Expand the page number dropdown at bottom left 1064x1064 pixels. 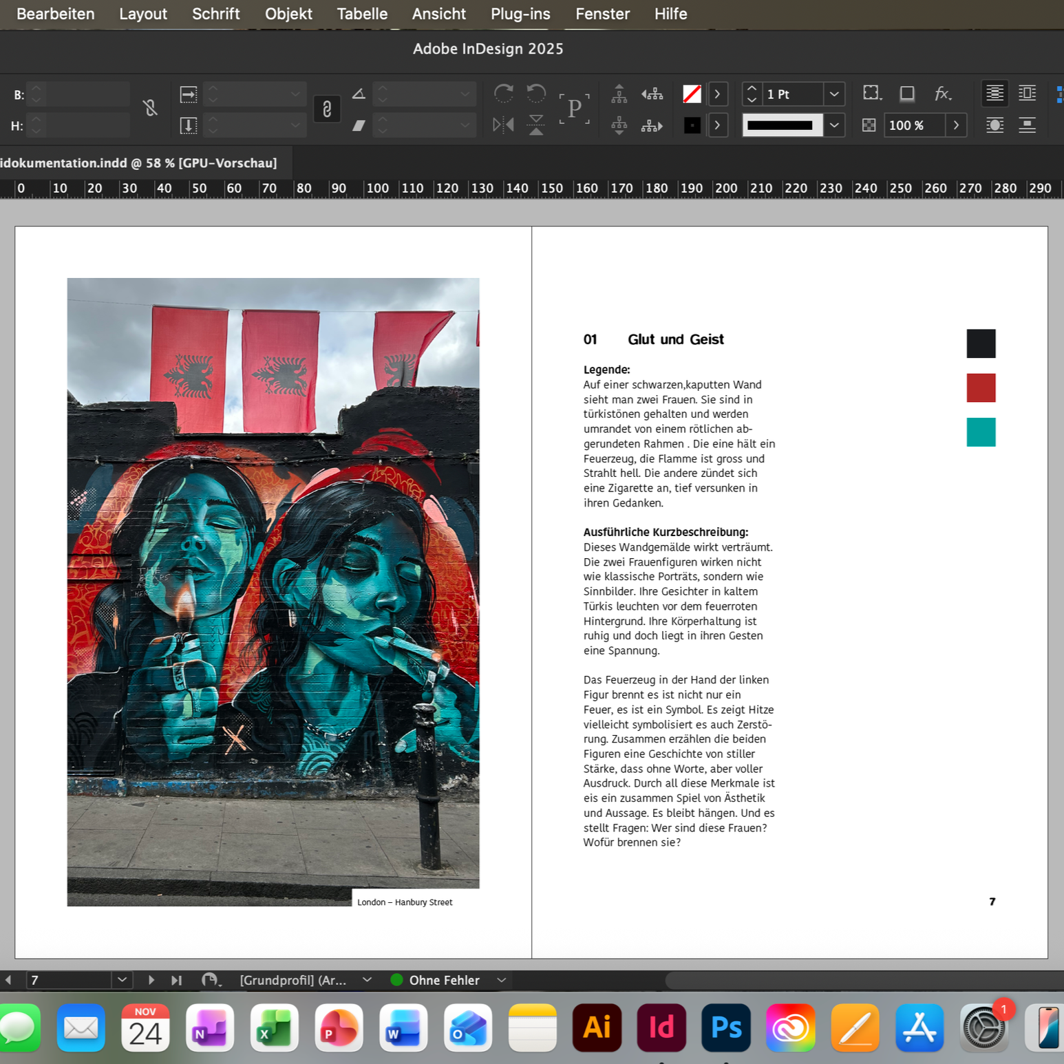click(122, 979)
